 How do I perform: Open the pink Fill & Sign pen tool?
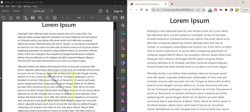(123, 86)
